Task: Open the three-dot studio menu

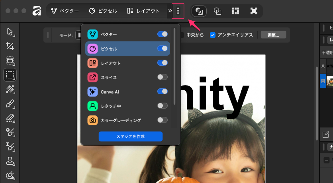Action: [178, 11]
